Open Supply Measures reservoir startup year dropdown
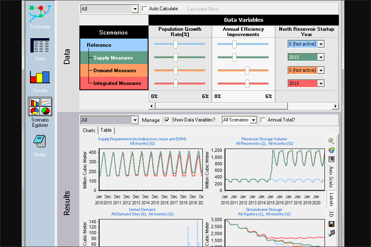371x247 pixels. (321, 57)
